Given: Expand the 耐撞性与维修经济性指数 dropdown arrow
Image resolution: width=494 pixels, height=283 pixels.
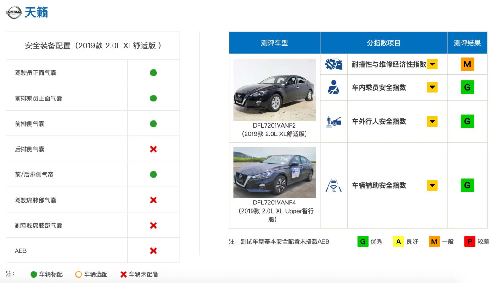Looking at the screenshot, I should [432, 64].
